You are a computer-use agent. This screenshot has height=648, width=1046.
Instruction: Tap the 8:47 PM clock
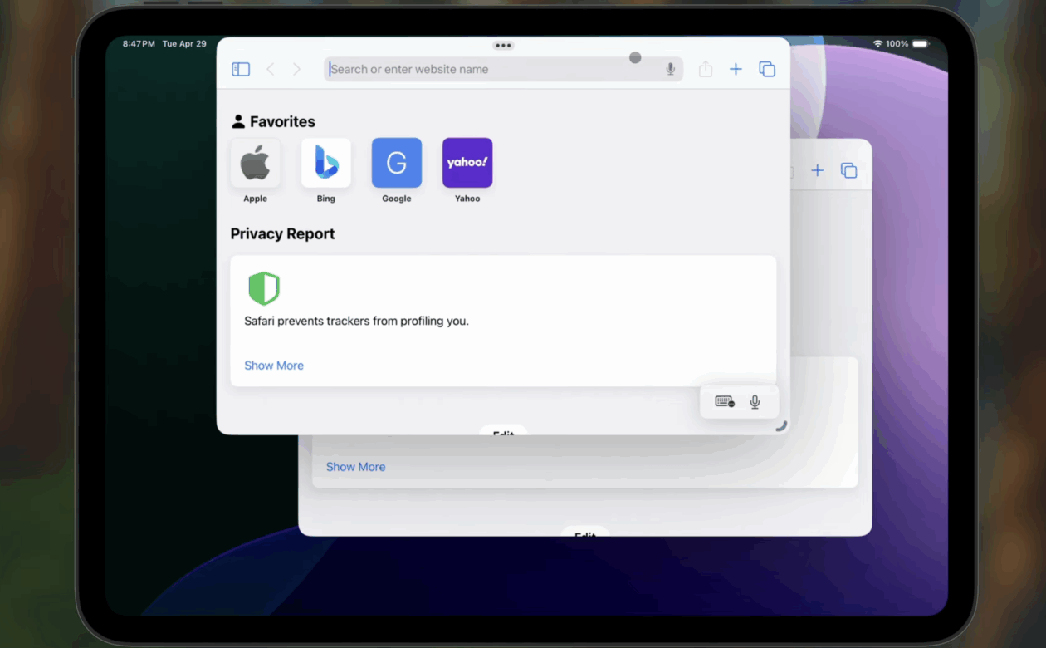[x=138, y=43]
